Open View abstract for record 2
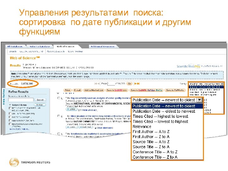Screen dimensions: 228x171 point(104,128)
